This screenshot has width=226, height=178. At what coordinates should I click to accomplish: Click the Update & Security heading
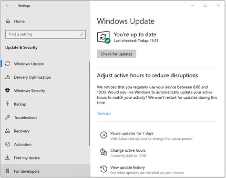click(x=21, y=47)
